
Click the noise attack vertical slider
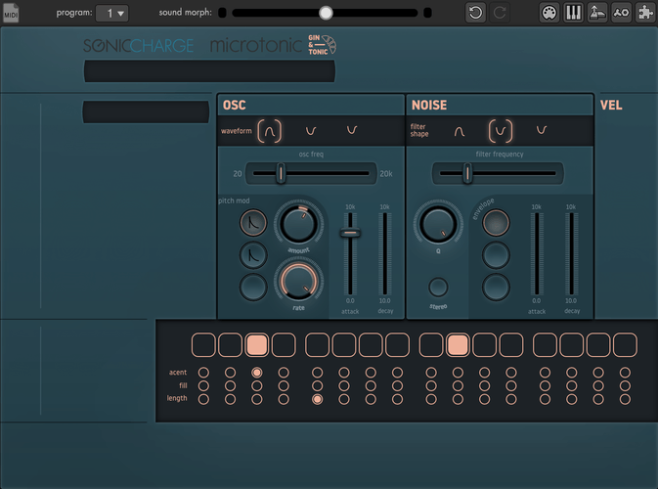click(x=537, y=254)
